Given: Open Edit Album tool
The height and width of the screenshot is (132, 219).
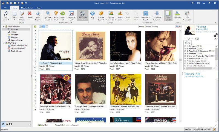Looking at the screenshot, I should click(x=22, y=16).
